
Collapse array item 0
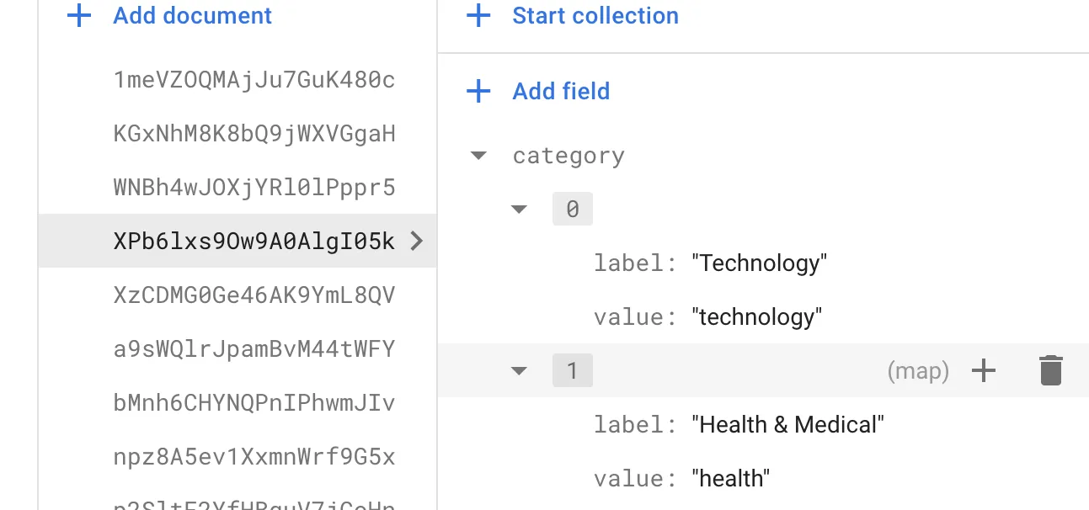click(519, 210)
